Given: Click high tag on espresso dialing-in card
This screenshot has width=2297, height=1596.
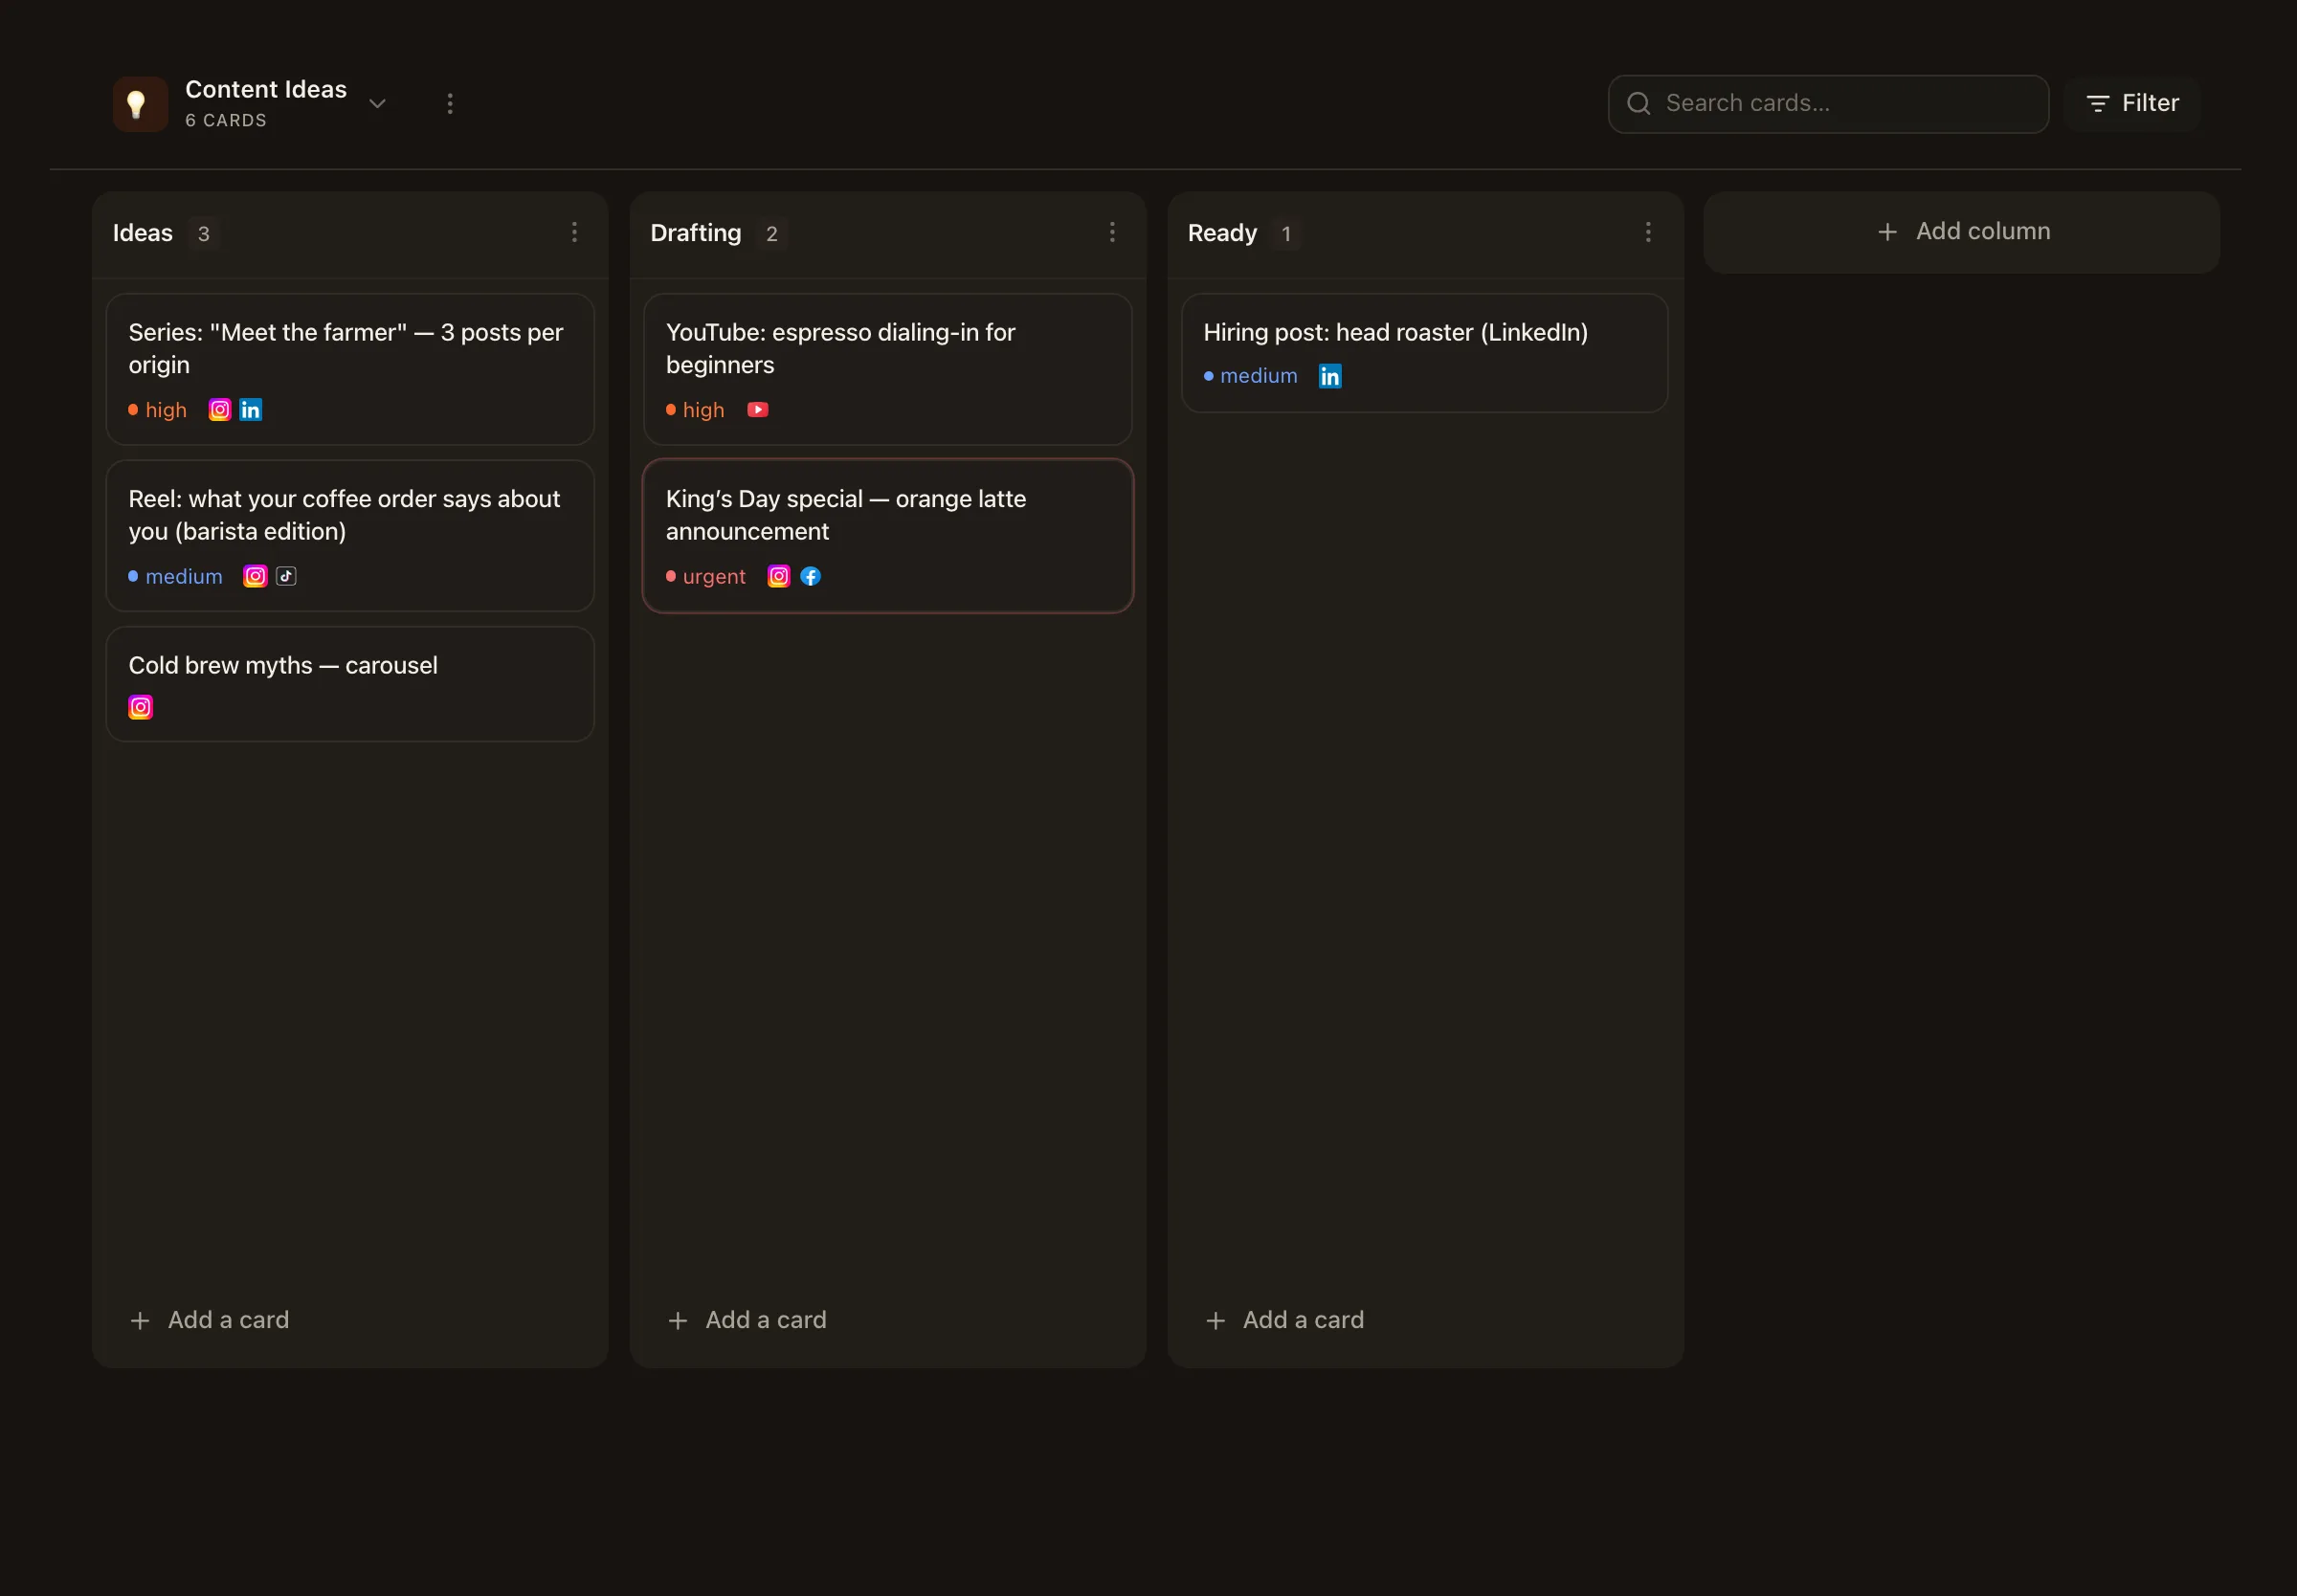Looking at the screenshot, I should pyautogui.click(x=696, y=410).
